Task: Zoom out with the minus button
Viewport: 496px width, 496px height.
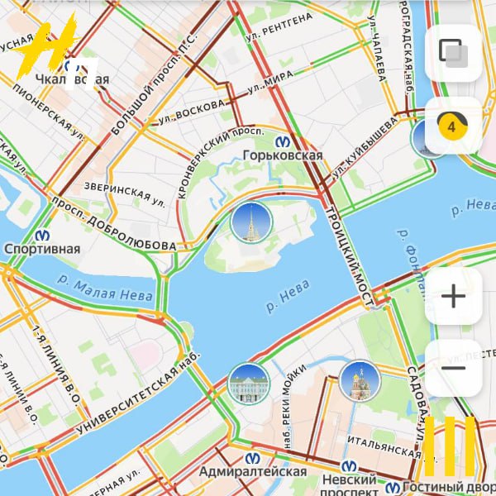Action: 453,368
